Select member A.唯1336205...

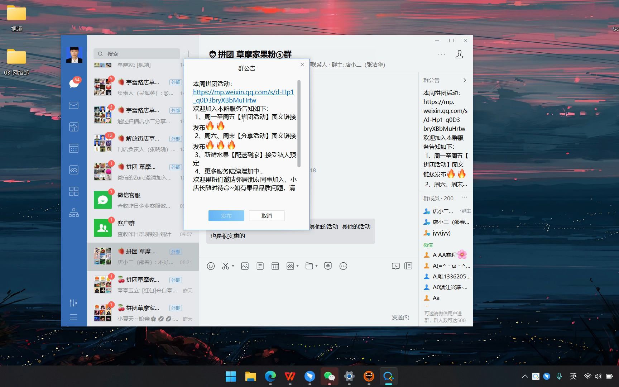pos(446,276)
